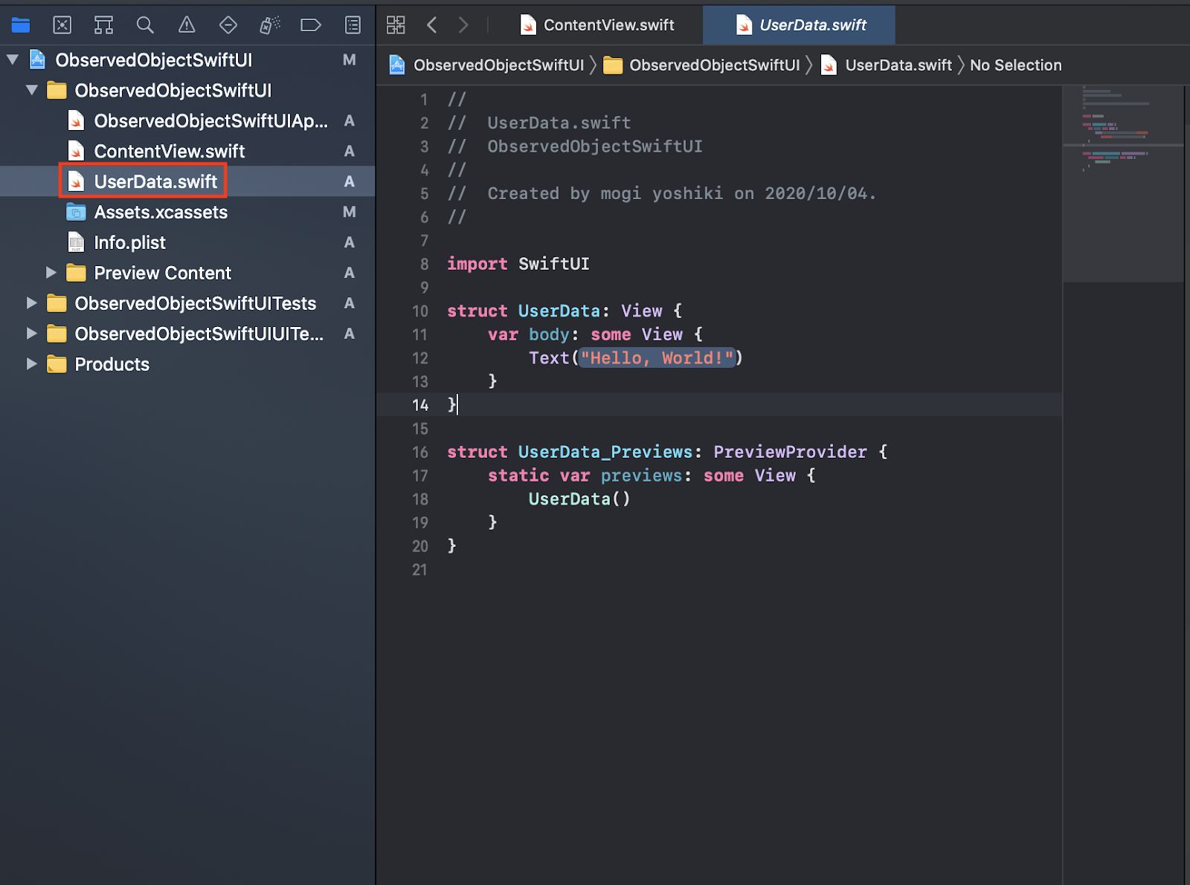Select ContentView.swift in navigator
This screenshot has height=885, width=1190.
click(x=187, y=151)
